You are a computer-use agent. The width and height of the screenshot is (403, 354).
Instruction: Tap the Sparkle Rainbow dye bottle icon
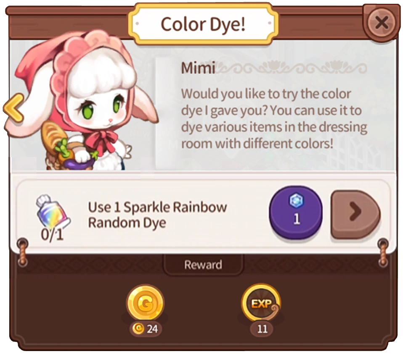coord(52,213)
